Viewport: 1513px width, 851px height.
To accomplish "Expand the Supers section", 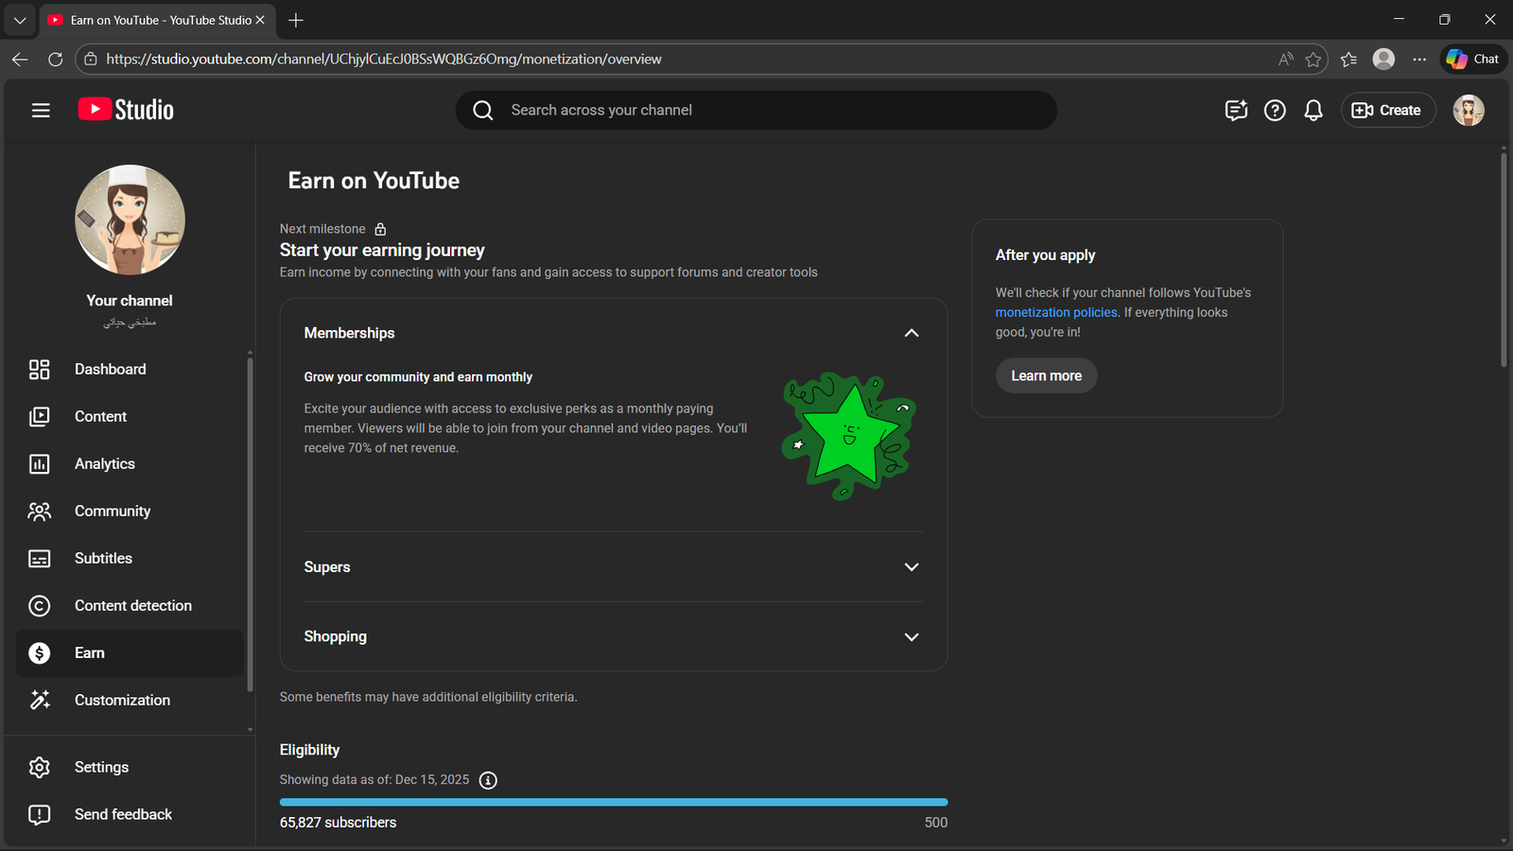I will [x=911, y=567].
